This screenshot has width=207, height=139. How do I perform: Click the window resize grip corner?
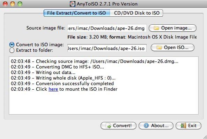click(204, 137)
